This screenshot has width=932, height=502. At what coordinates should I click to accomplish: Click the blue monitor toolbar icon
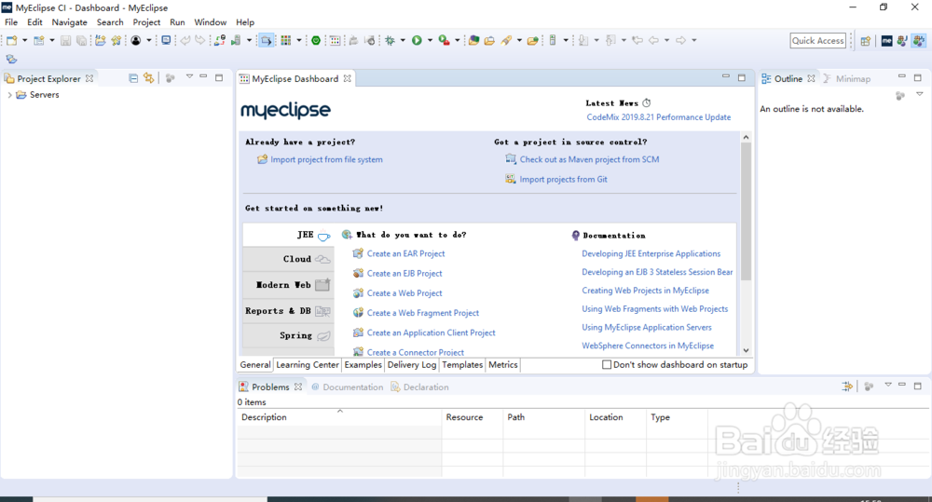pyautogui.click(x=166, y=40)
